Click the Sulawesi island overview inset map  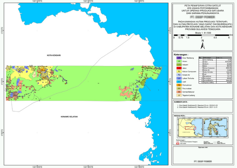(x=215, y=127)
